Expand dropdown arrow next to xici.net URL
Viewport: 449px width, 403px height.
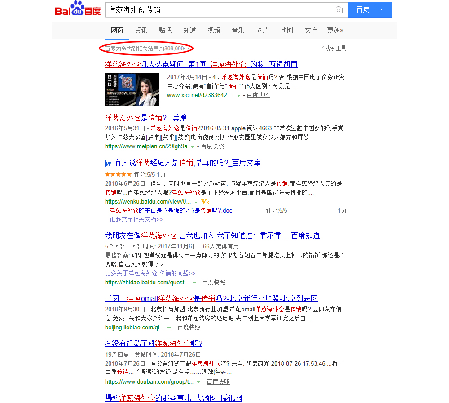tap(239, 96)
